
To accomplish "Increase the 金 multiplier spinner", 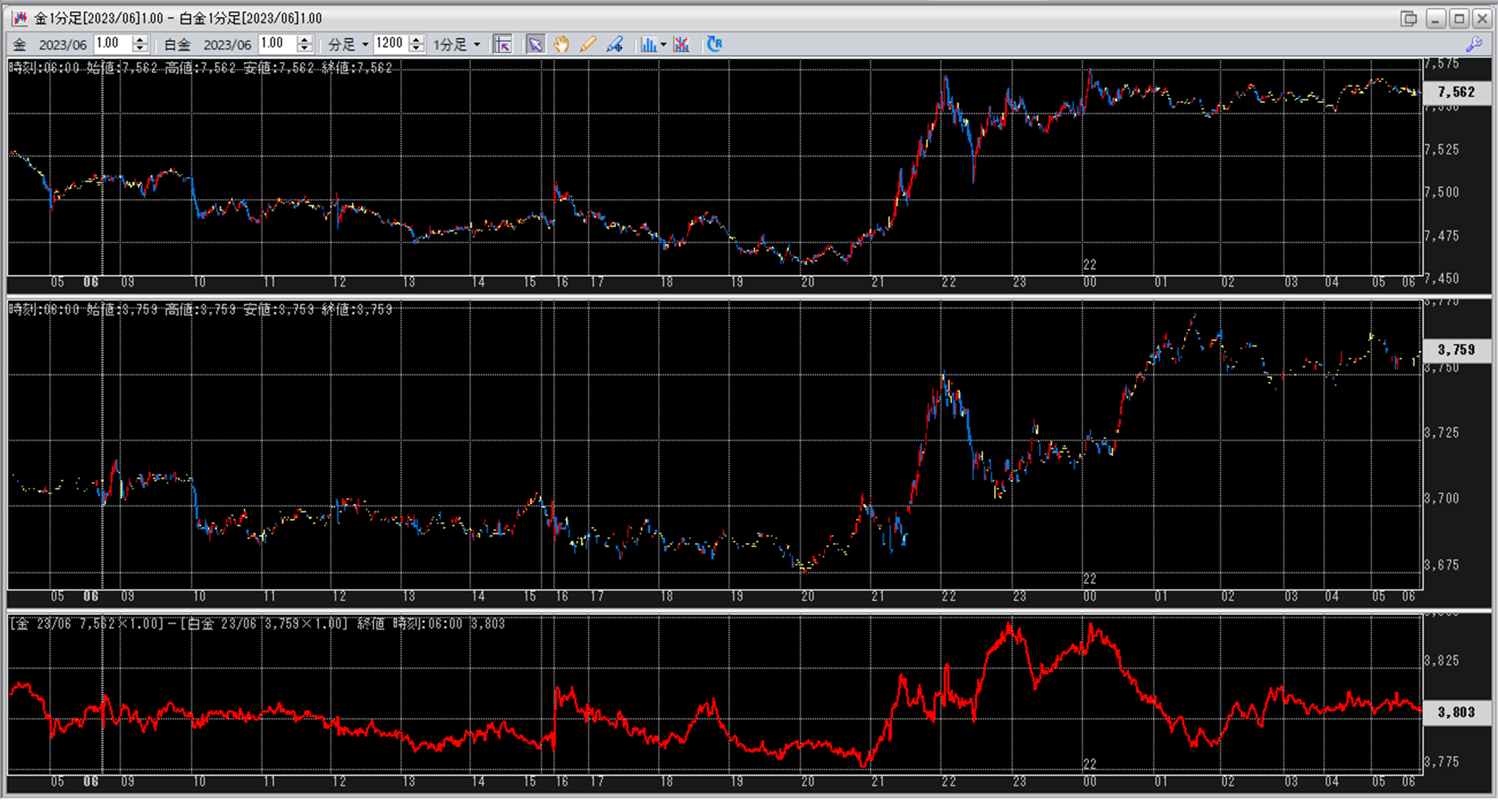I will point(140,40).
